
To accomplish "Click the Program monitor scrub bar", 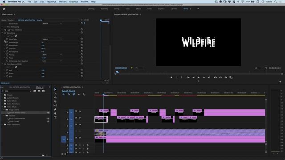I will click(x=199, y=74).
